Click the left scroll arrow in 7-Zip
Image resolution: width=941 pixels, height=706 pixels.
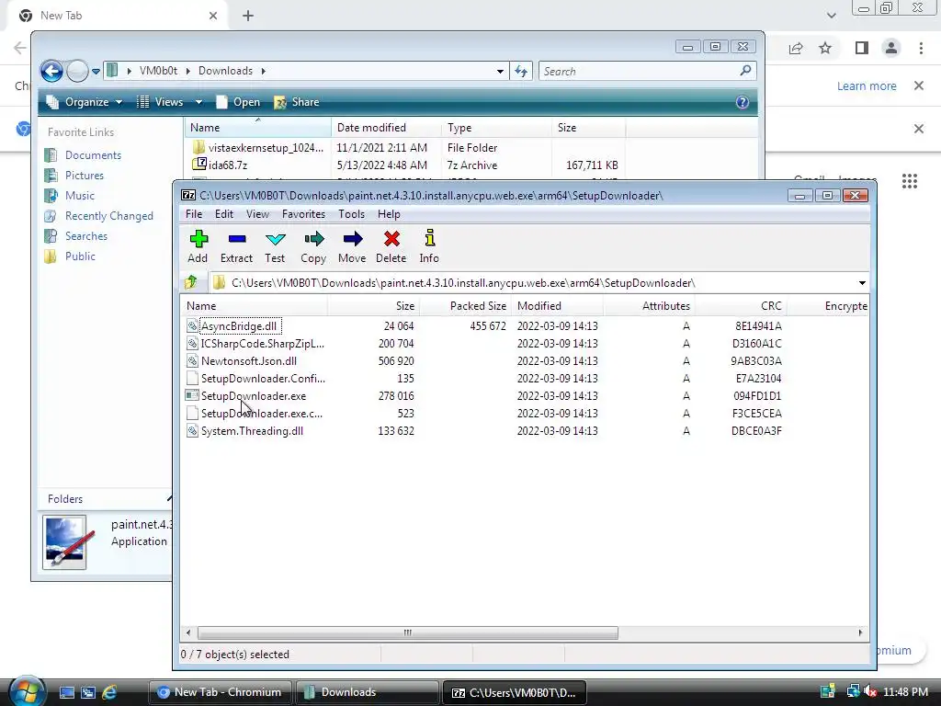pos(188,632)
